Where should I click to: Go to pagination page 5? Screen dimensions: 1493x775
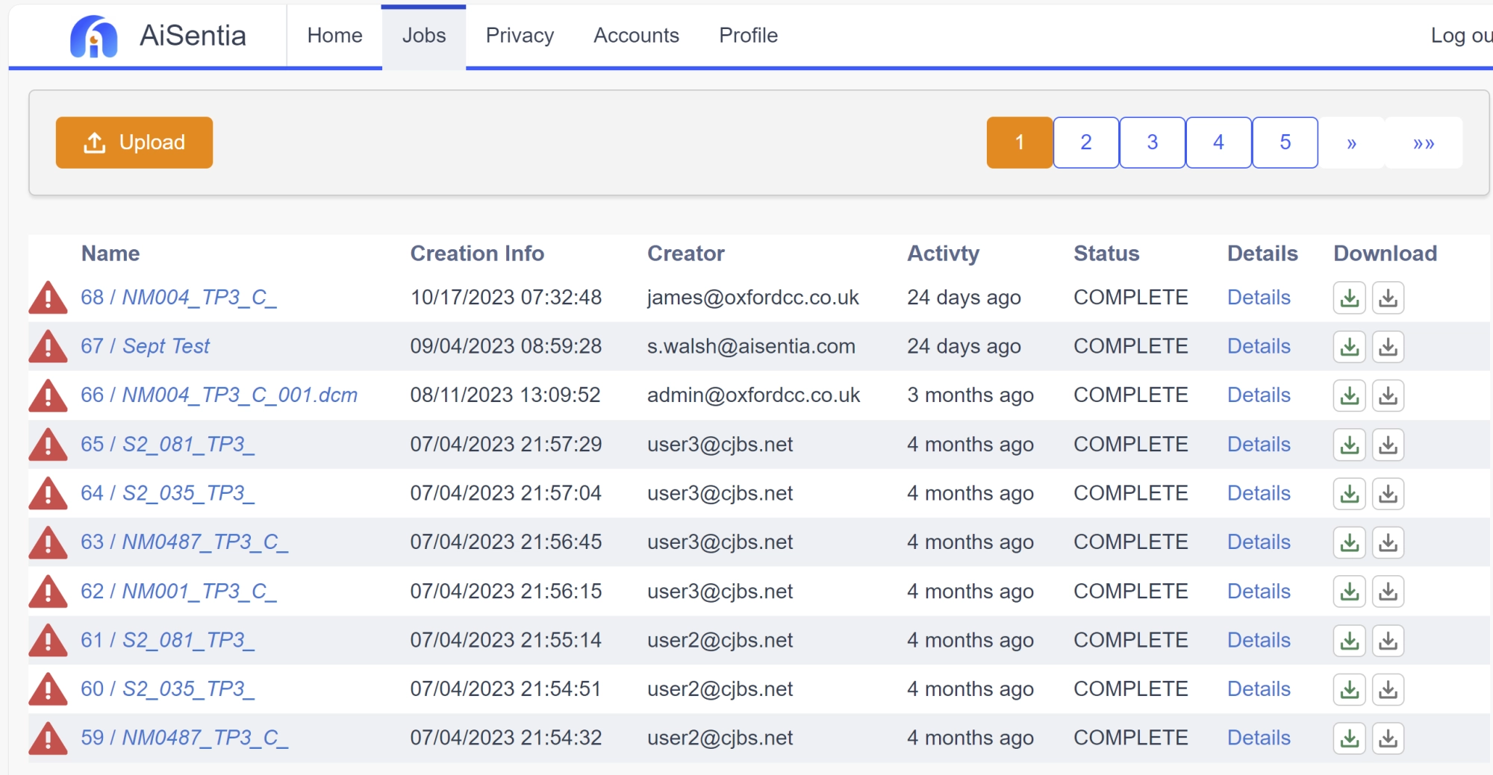(1285, 142)
